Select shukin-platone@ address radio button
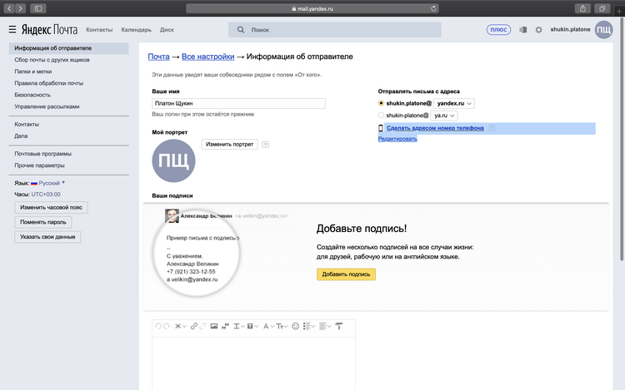 click(x=381, y=116)
